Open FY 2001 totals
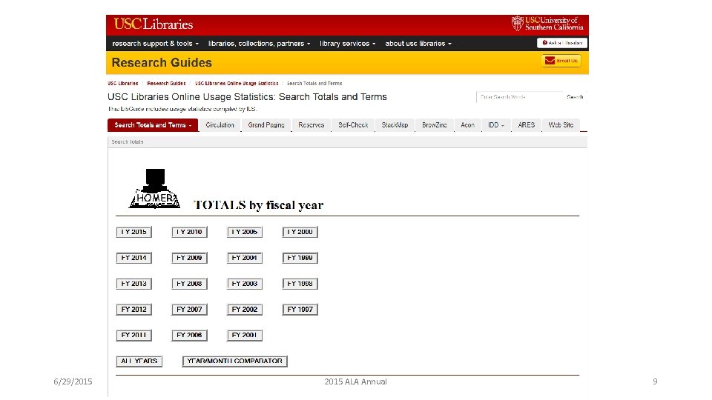Image resolution: width=712 pixels, height=400 pixels. 245,336
